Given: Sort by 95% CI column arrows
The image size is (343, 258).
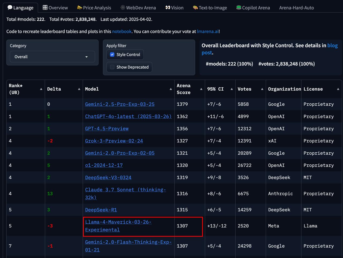Looking at the screenshot, I should [232, 89].
